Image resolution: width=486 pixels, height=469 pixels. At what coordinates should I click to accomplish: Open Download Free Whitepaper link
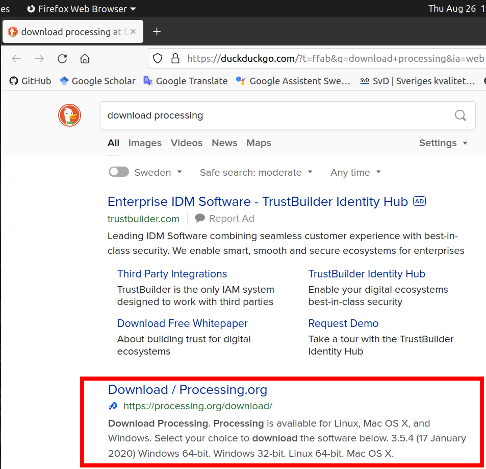point(182,323)
